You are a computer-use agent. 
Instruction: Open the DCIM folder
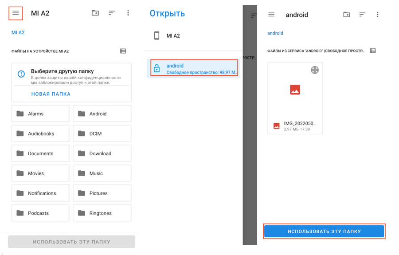[x=102, y=133]
